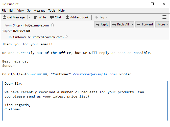Open Write to compose a new message

(x=40, y=17)
